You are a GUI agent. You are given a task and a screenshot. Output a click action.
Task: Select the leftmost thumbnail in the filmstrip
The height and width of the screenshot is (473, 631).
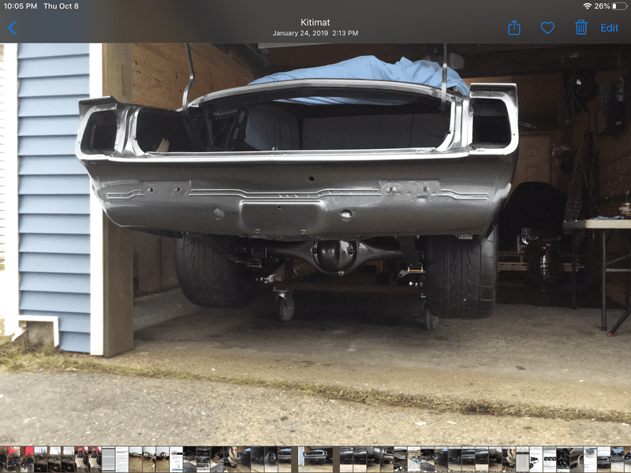click(x=4, y=460)
